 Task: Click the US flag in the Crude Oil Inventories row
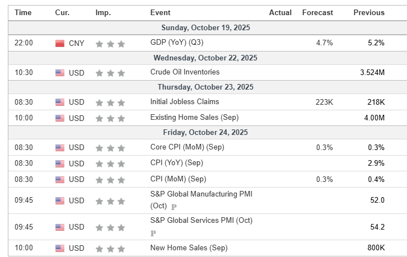[60, 72]
